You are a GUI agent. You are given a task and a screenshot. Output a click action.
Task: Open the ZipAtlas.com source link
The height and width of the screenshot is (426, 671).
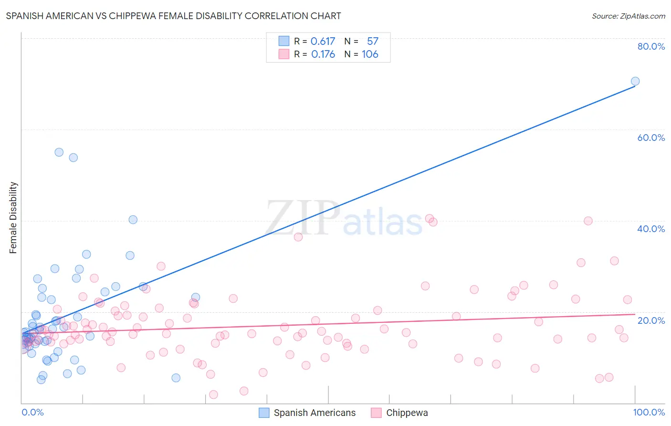pyautogui.click(x=628, y=16)
